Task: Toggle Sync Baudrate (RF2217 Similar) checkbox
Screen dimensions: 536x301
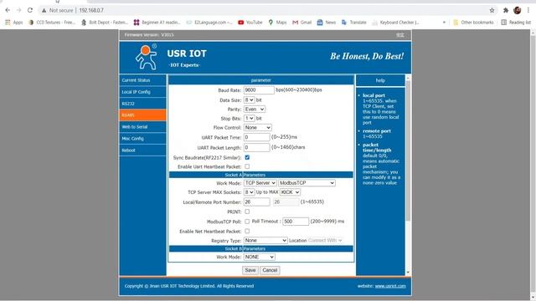Action: coord(247,157)
